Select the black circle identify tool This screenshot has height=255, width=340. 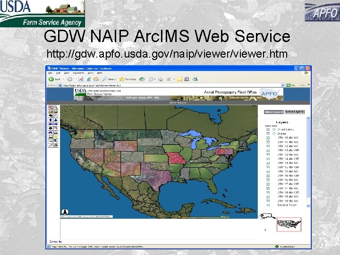[x=51, y=128]
